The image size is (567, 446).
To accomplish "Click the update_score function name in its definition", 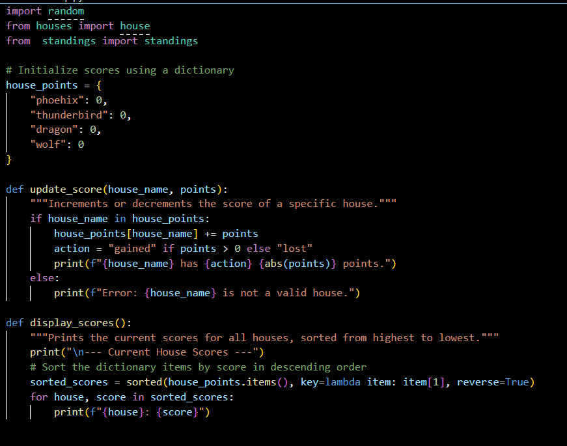I will point(66,189).
